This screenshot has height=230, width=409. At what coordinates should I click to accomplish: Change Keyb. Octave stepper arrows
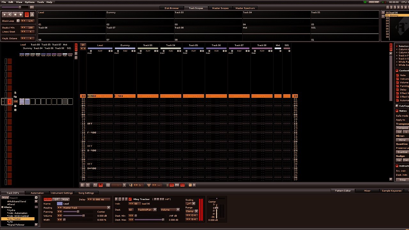[x=23, y=38]
